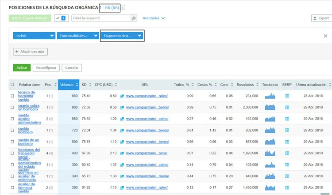332x195 pixels.
Task: Check the box for 'tecnico de hacienda sueldo'
Action: 12,96
